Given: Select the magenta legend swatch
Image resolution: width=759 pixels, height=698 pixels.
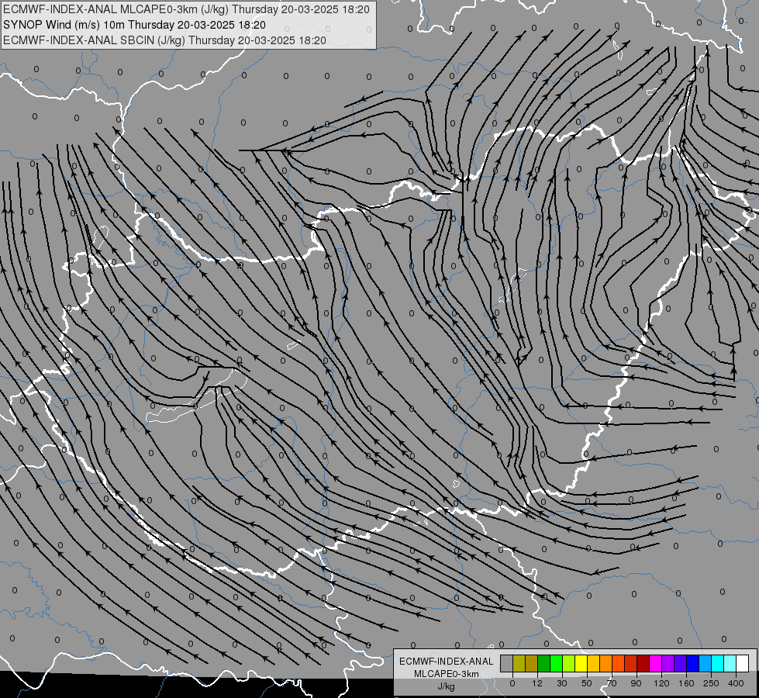Looking at the screenshot, I should pyautogui.click(x=655, y=664).
